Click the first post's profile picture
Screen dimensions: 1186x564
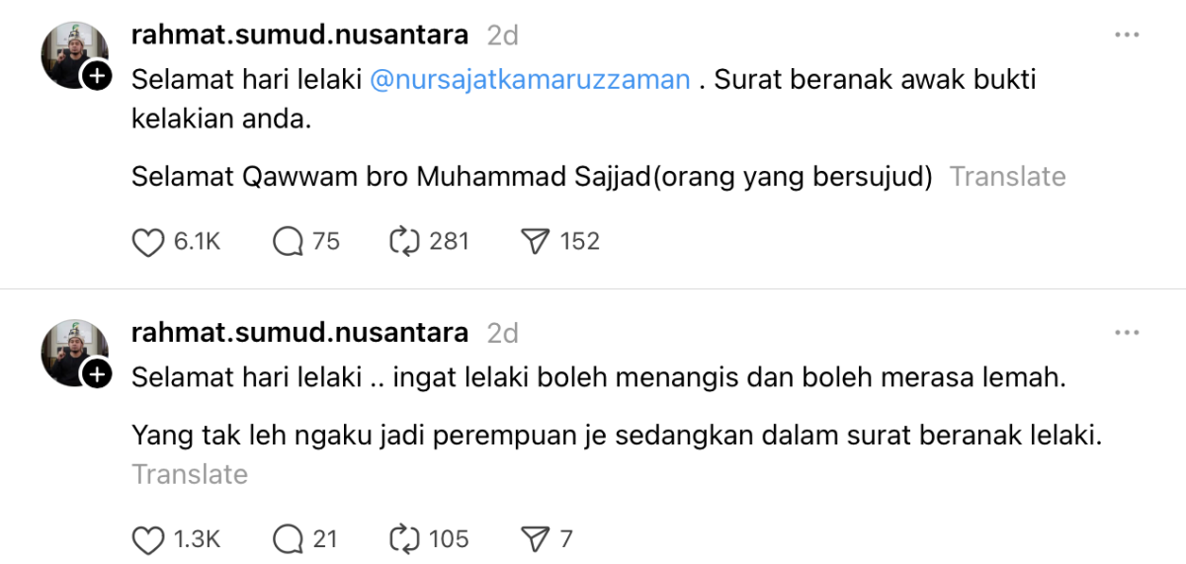pos(69,51)
